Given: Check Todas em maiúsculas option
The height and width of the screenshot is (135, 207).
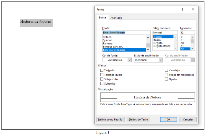Looking at the screenshot, I should 166,75.
